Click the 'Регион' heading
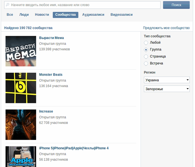This screenshot has width=195, height=167. [150, 73]
